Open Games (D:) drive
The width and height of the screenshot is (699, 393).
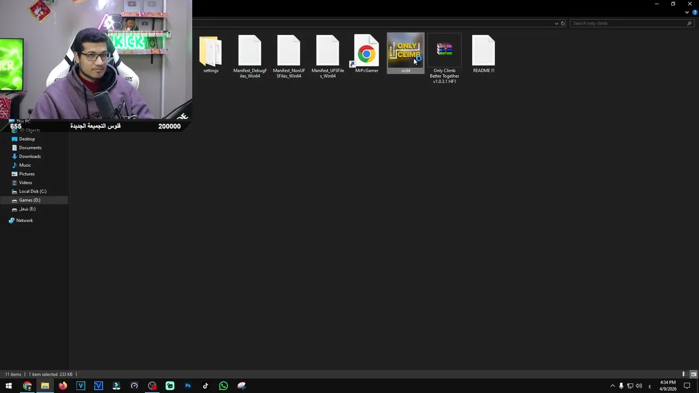pos(29,200)
